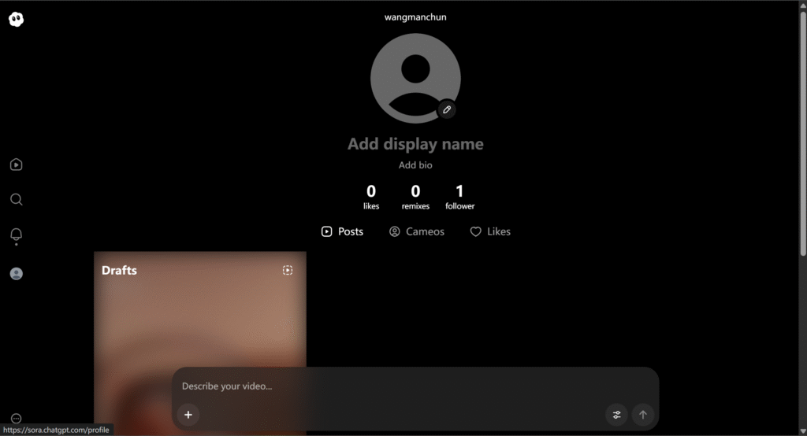Open the video feed from the sidebar

[17, 164]
